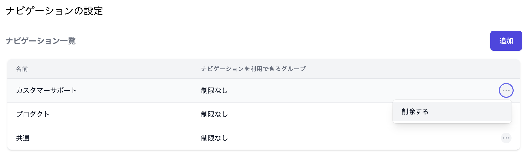Open the three-dot menu for 共通
Screen dimensions: 529x157
pyautogui.click(x=506, y=138)
